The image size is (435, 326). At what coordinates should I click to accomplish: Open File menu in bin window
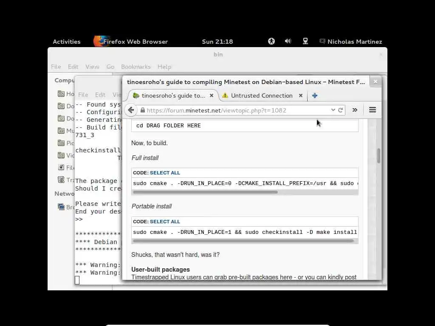(56, 67)
